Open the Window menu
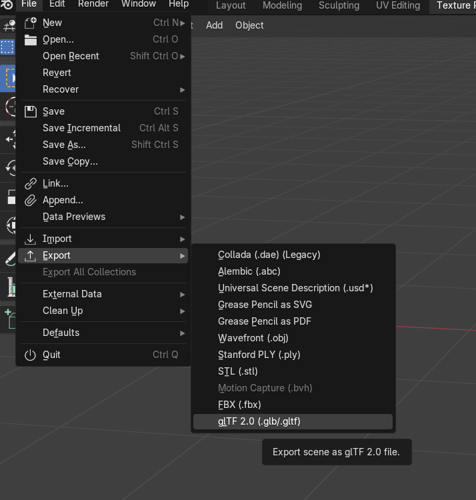Screen dimensions: 476x500 tap(139, 4)
